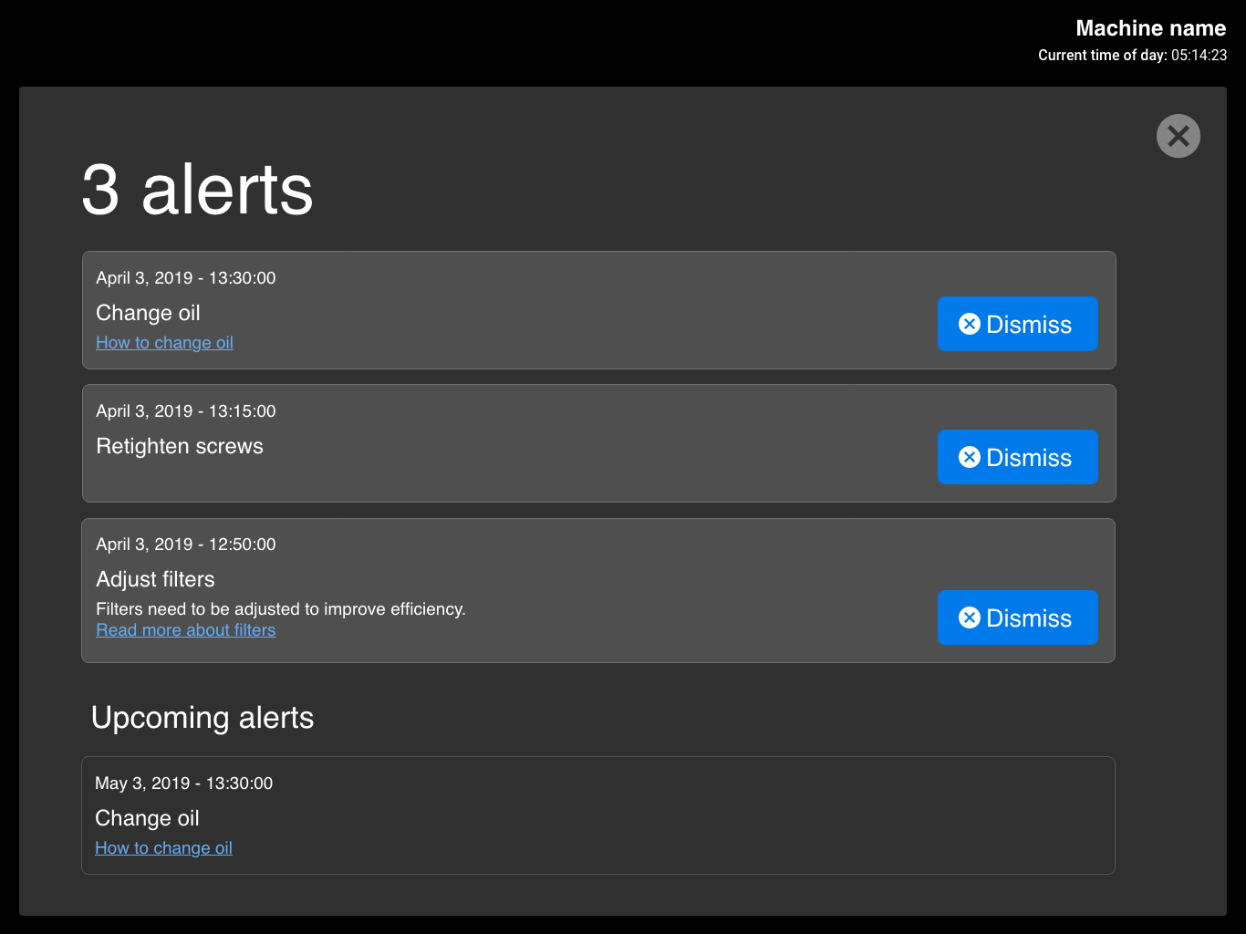Click the April 3, 2019 - 13:30:00 timestamp
The width and height of the screenshot is (1246, 934).
point(185,278)
